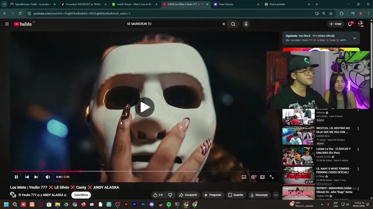This screenshot has width=373, height=209.
Task: Like the video with 2 K likes
Action: pos(158,195)
